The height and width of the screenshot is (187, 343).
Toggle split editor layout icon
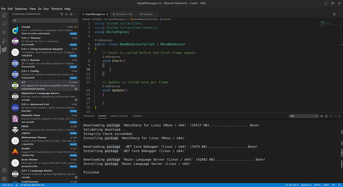click(x=334, y=14)
